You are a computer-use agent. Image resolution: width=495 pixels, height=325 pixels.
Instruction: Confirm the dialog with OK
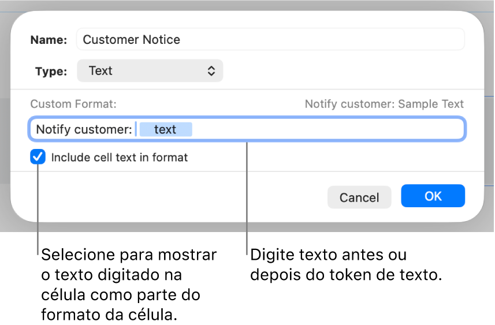pos(433,196)
